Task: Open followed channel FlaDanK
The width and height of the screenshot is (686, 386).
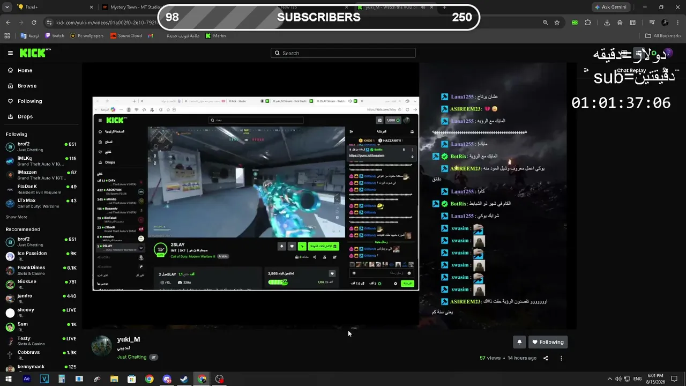Action: click(41, 189)
